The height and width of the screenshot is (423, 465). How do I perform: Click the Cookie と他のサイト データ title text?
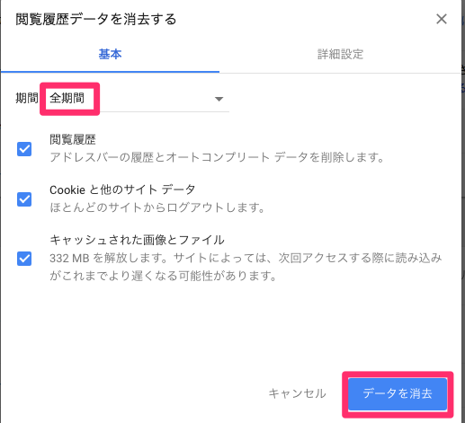point(122,189)
